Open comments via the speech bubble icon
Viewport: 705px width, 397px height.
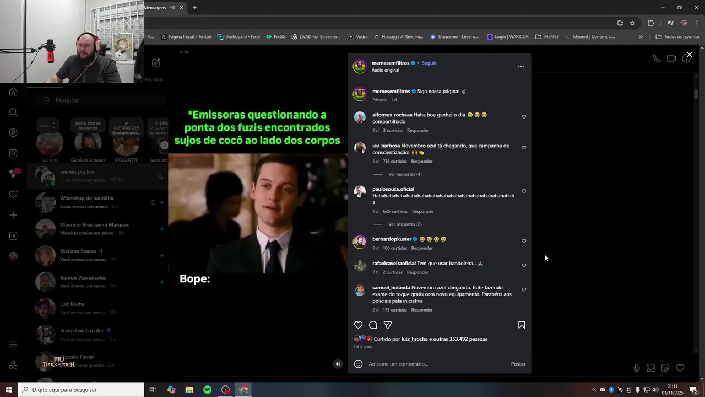[x=373, y=325]
